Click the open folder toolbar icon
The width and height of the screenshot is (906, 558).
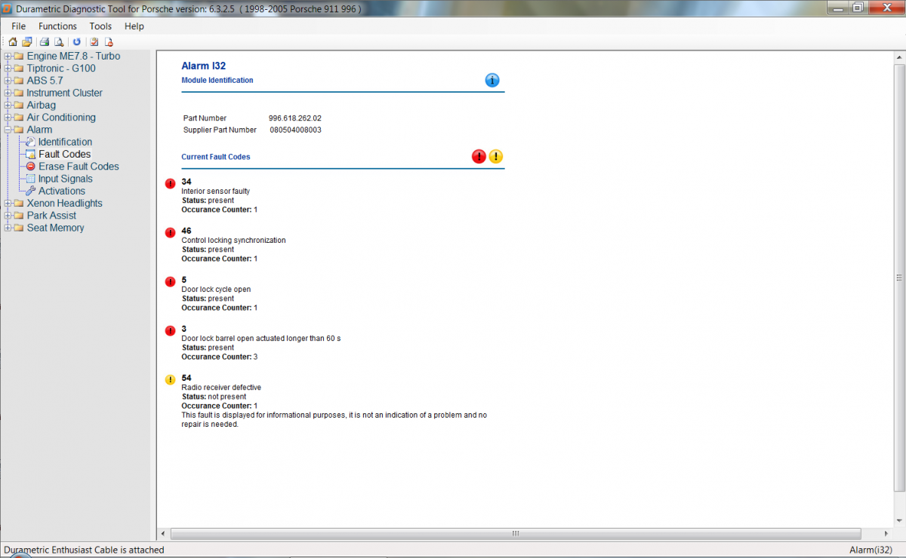point(27,42)
